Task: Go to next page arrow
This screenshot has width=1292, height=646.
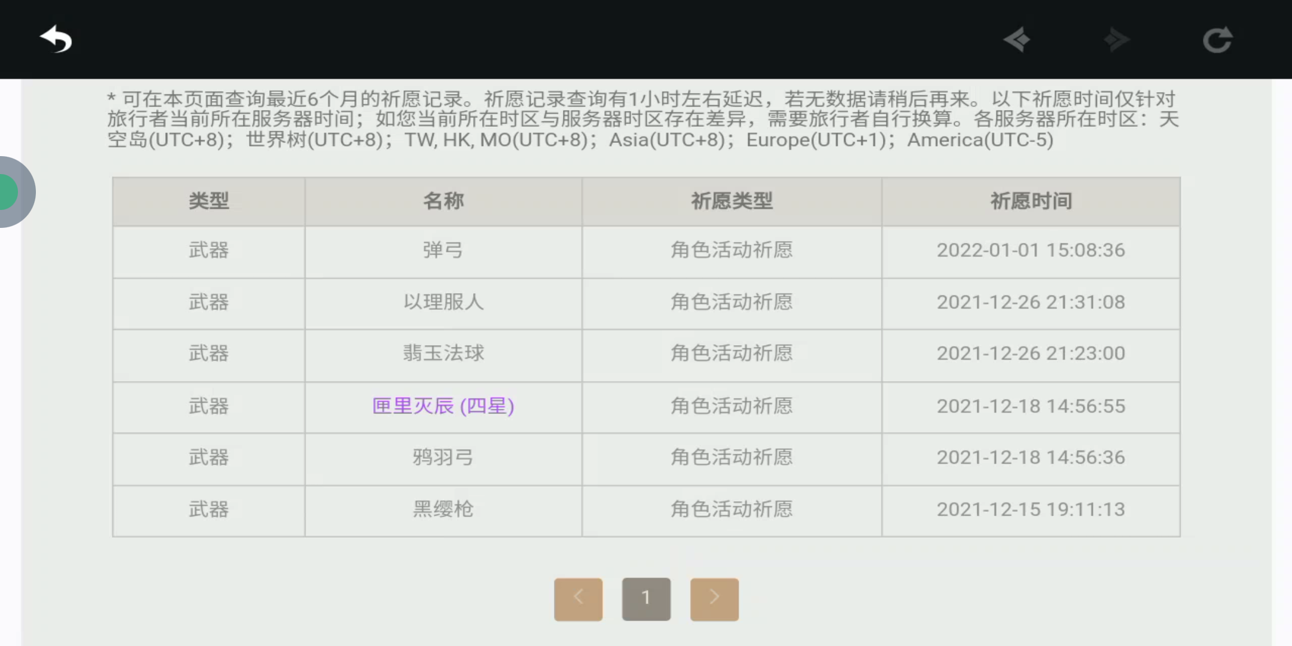Action: pyautogui.click(x=714, y=599)
